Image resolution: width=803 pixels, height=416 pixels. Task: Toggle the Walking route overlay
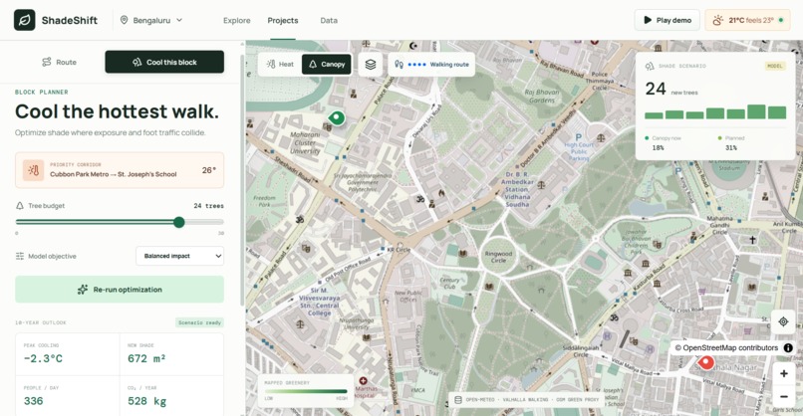point(431,65)
